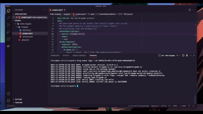Click line 12 source: brigade.sh/cli
The width and height of the screenshot is (203, 114).
tap(72, 34)
